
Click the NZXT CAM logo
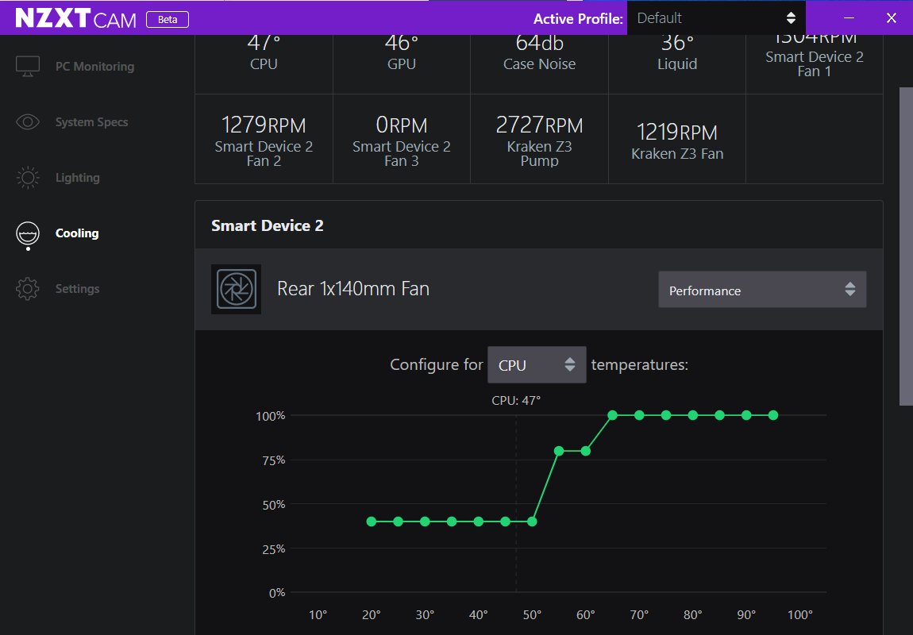coord(75,18)
